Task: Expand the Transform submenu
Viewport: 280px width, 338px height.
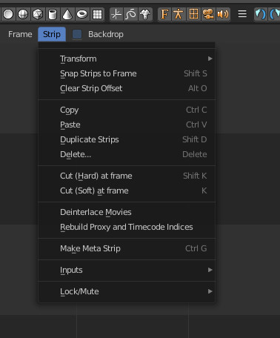Action: (127, 59)
